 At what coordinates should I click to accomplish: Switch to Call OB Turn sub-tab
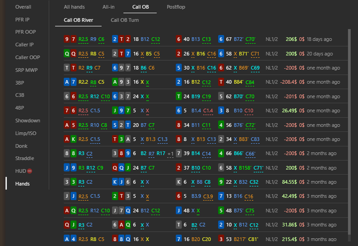coord(125,20)
